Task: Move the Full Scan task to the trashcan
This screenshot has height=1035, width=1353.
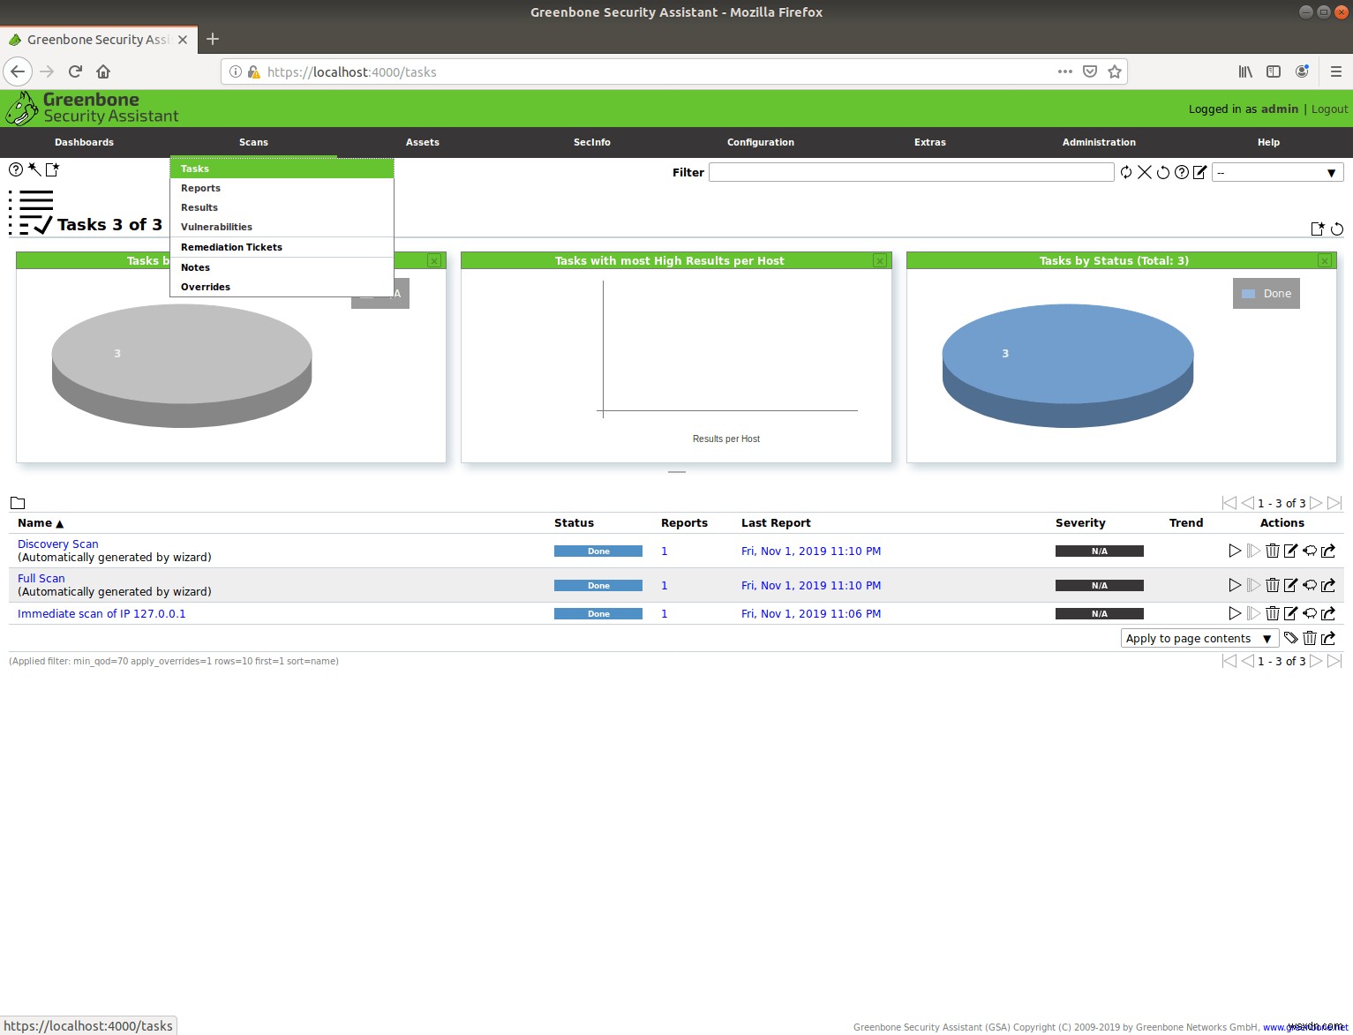Action: pos(1273,585)
